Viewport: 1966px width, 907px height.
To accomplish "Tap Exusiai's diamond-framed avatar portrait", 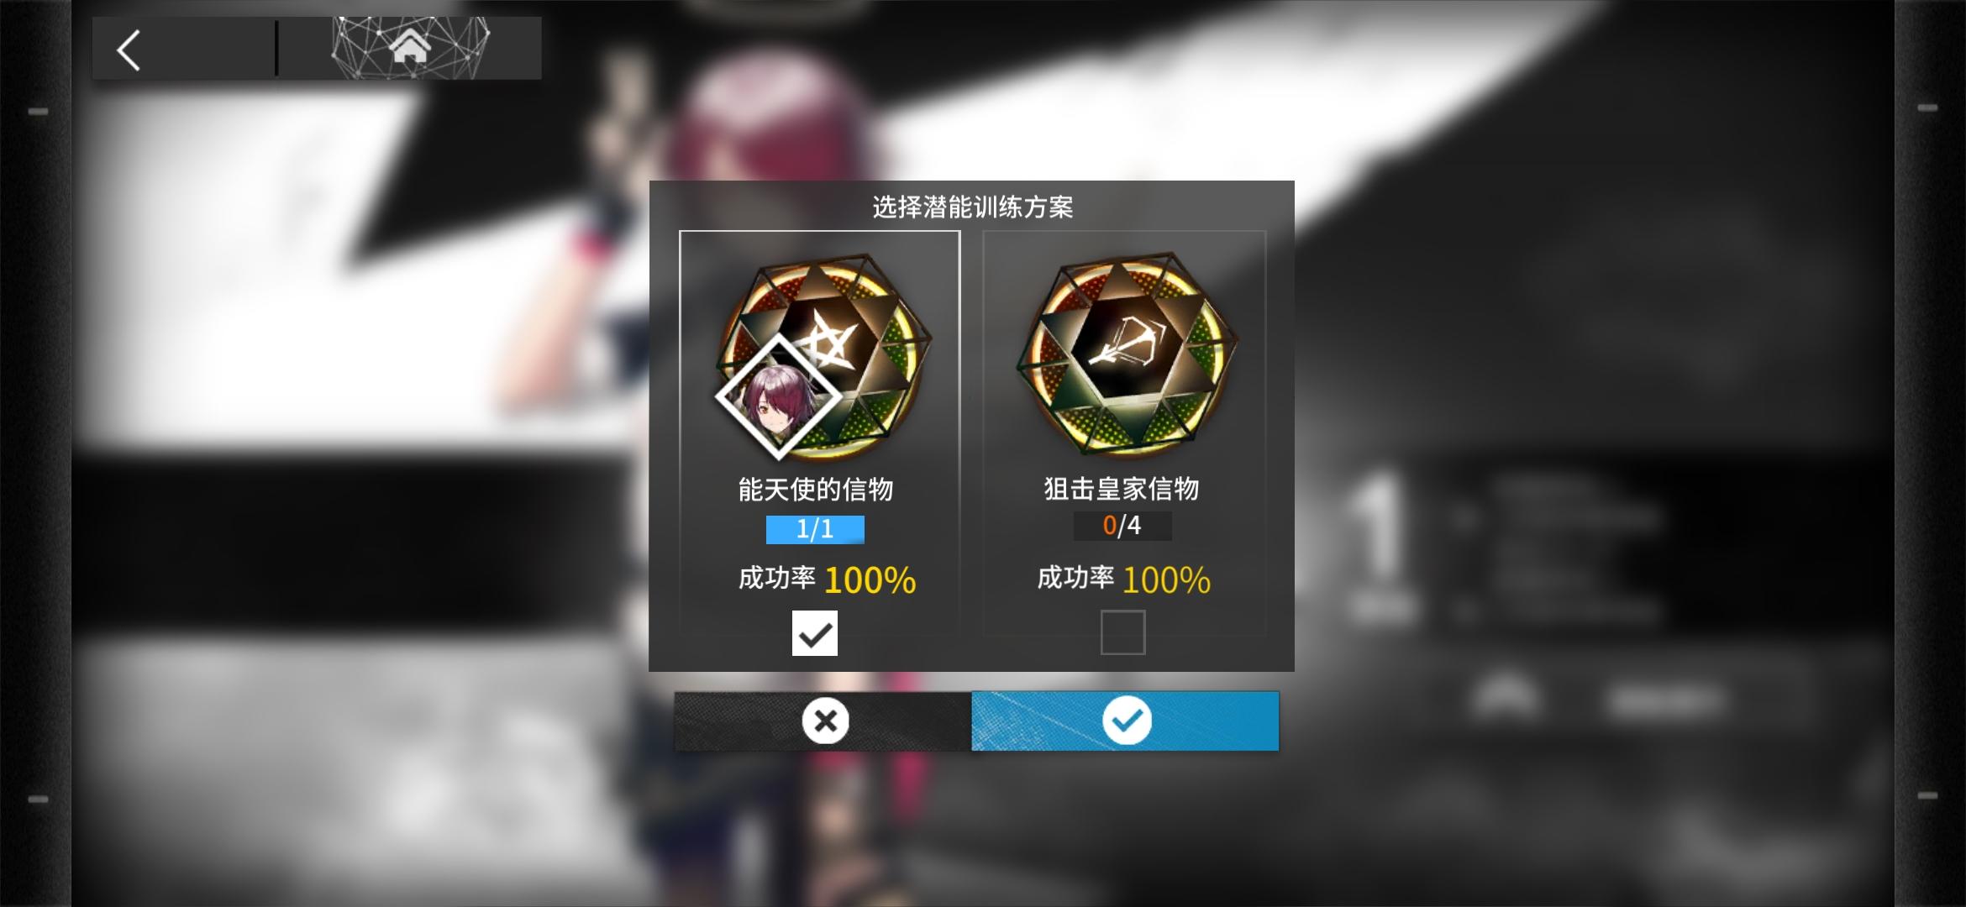I will click(778, 396).
